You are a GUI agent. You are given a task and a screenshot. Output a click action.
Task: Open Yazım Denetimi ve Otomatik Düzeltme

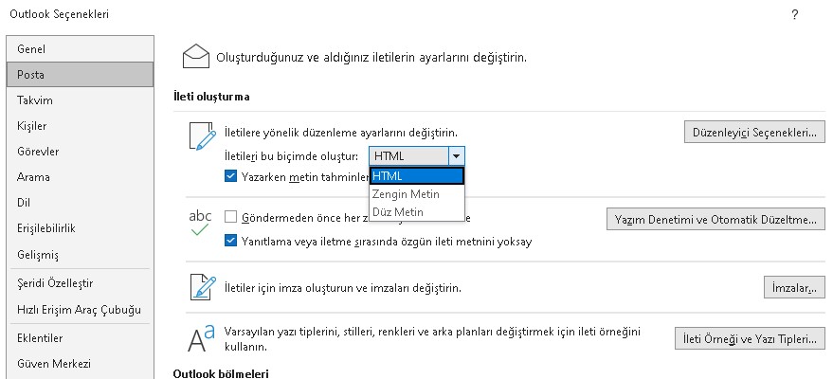[x=715, y=220]
